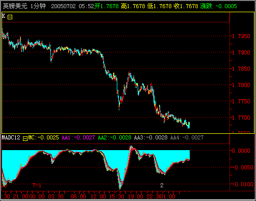Image resolution: width=256 pixels, height=201 pixels.
Task: Click the K panel label
Action: click(x=4, y=16)
